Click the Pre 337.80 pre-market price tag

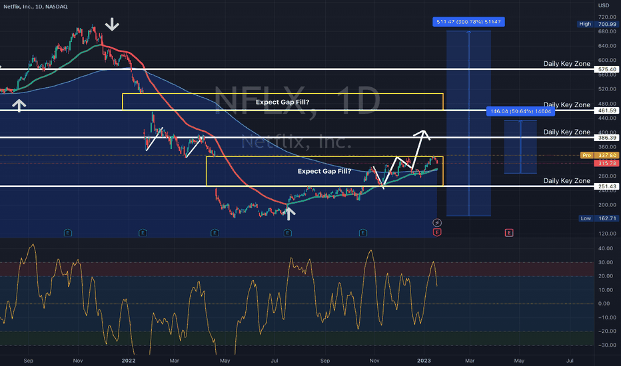tap(599, 155)
